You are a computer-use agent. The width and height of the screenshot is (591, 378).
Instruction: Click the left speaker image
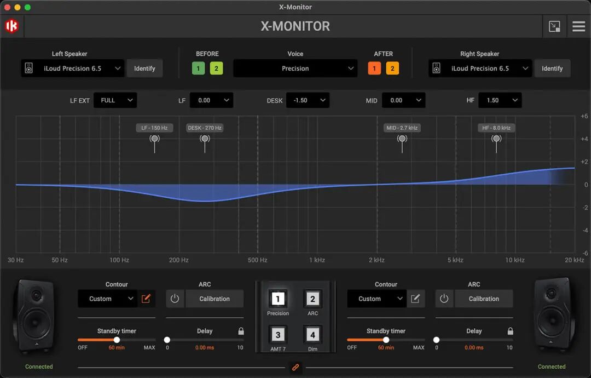pyautogui.click(x=34, y=316)
